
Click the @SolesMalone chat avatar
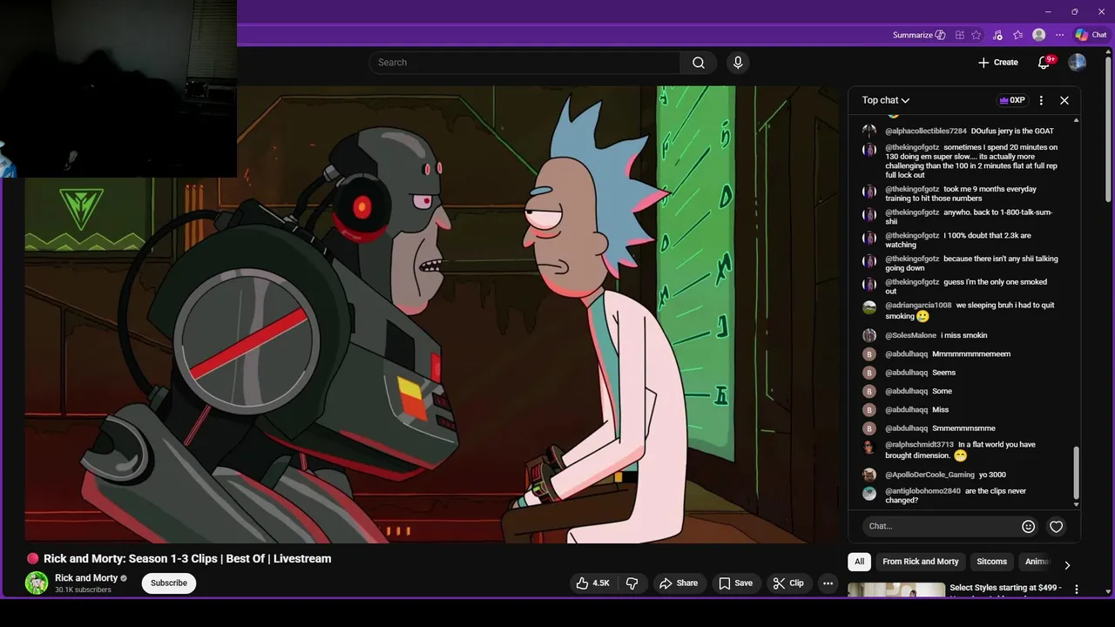(869, 335)
